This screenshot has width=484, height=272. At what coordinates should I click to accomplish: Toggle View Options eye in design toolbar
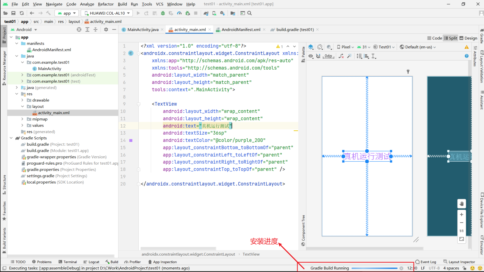point(311,56)
